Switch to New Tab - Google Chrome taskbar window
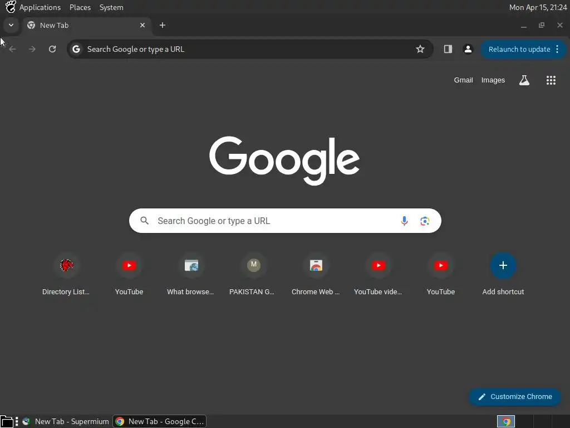Screen dimensions: 570x428 tap(160, 421)
